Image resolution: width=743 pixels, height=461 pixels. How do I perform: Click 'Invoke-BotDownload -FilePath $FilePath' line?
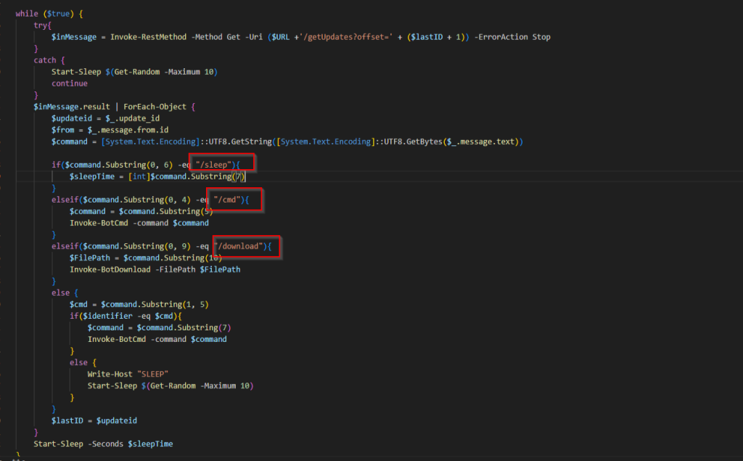(155, 269)
